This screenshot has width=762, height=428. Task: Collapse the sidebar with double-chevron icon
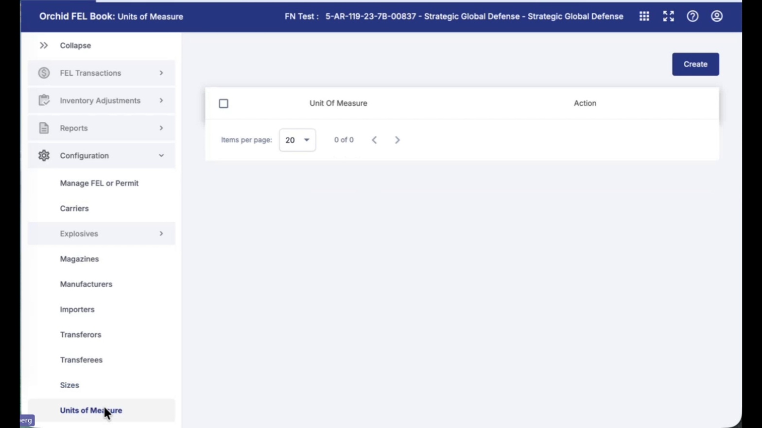[x=44, y=46]
